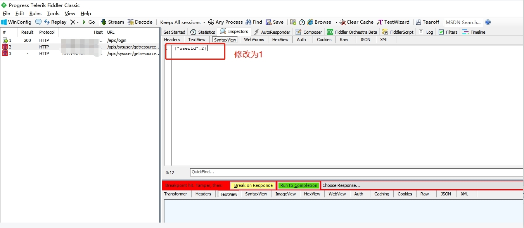The image size is (524, 228).
Task: Click the blue help icon beside MSDN search
Action: point(488,22)
